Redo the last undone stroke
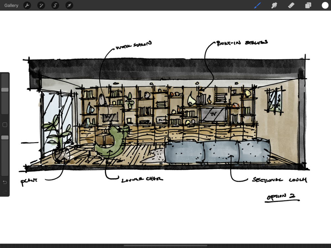This screenshot has width=331, height=248. coord(5,192)
